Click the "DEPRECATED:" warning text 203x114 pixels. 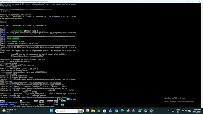(x=5, y=51)
